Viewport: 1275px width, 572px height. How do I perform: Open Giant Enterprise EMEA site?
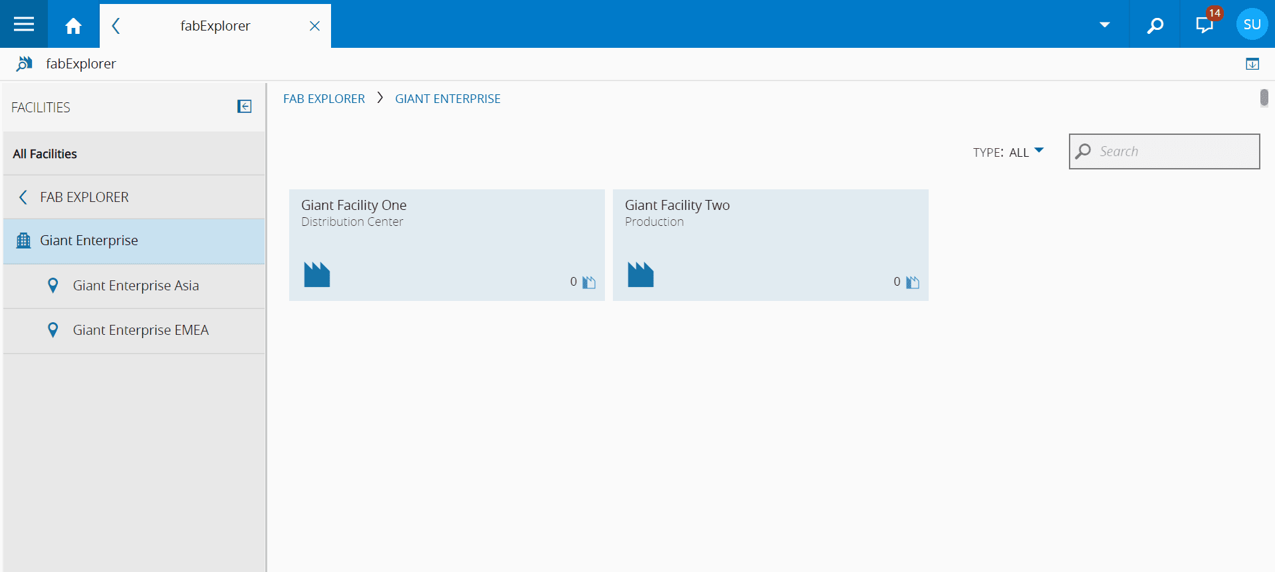(x=134, y=330)
